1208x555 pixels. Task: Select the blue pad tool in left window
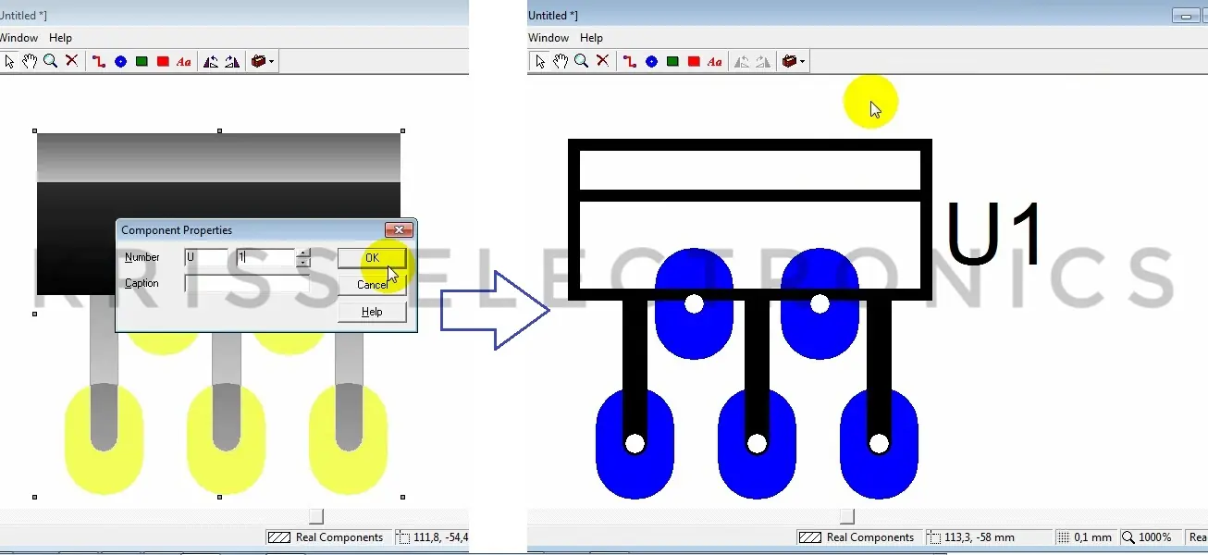tap(120, 61)
